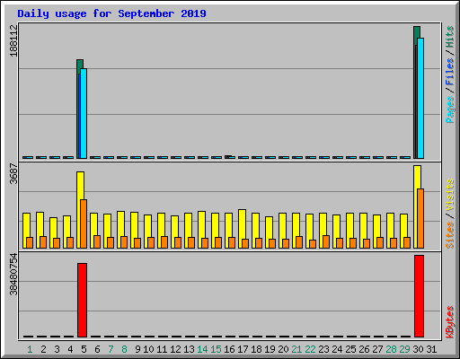The image size is (460, 359).
Task: Click the visits axis value 3687
Action: (x=13, y=173)
